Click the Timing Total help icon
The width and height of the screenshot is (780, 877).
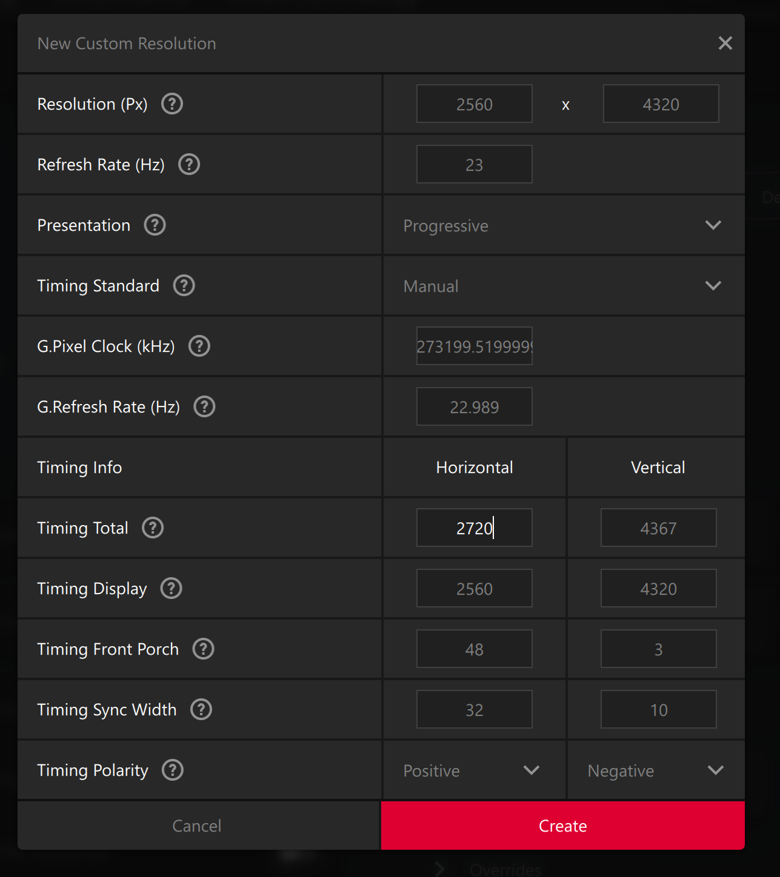[x=153, y=528]
